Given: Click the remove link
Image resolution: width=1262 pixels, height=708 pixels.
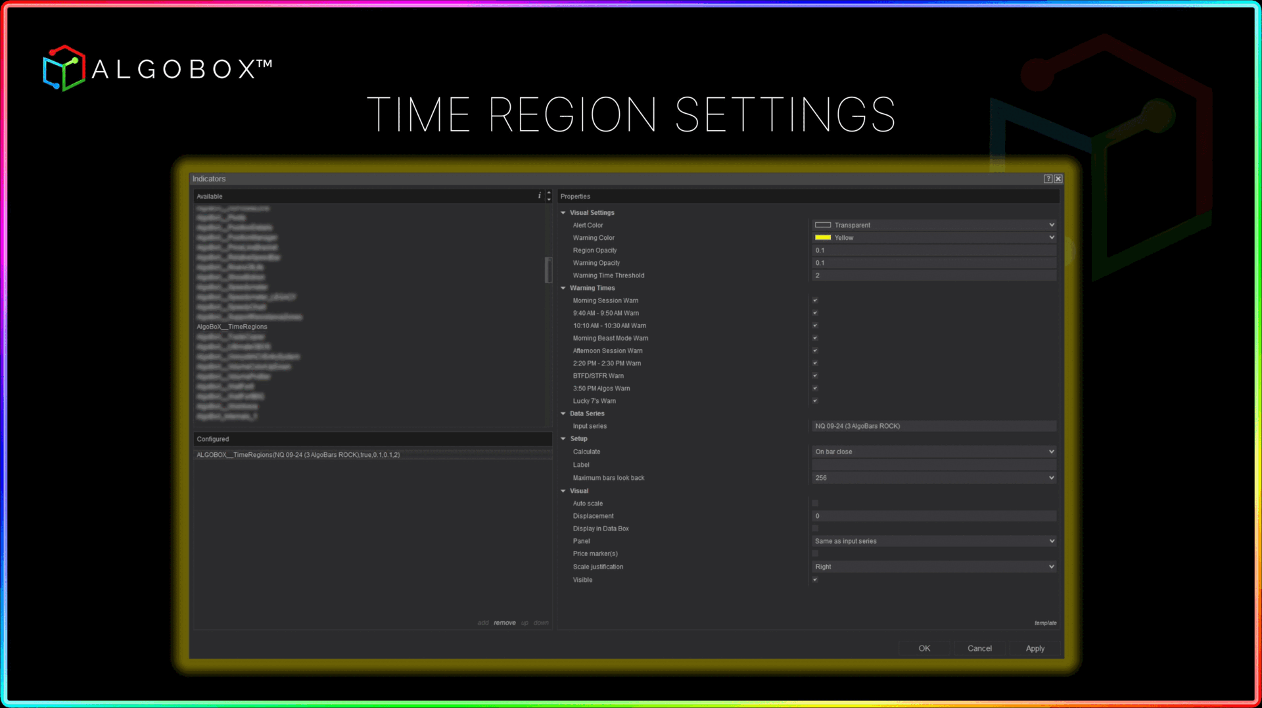Looking at the screenshot, I should [504, 623].
